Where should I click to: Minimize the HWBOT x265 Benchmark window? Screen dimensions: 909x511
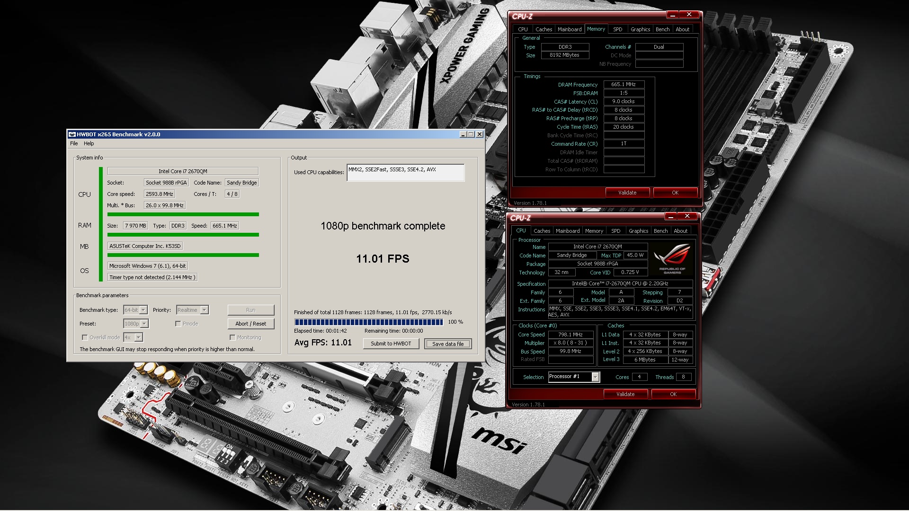tap(463, 134)
